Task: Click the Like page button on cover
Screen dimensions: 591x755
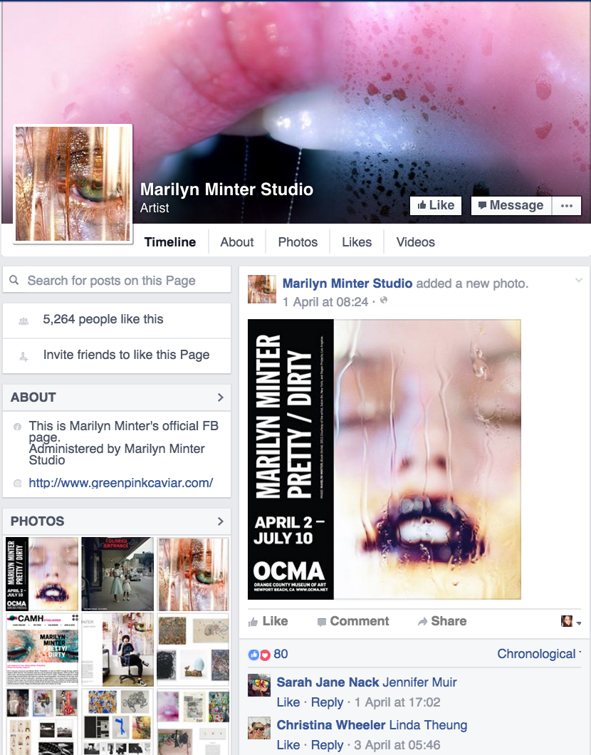Action: (x=436, y=206)
